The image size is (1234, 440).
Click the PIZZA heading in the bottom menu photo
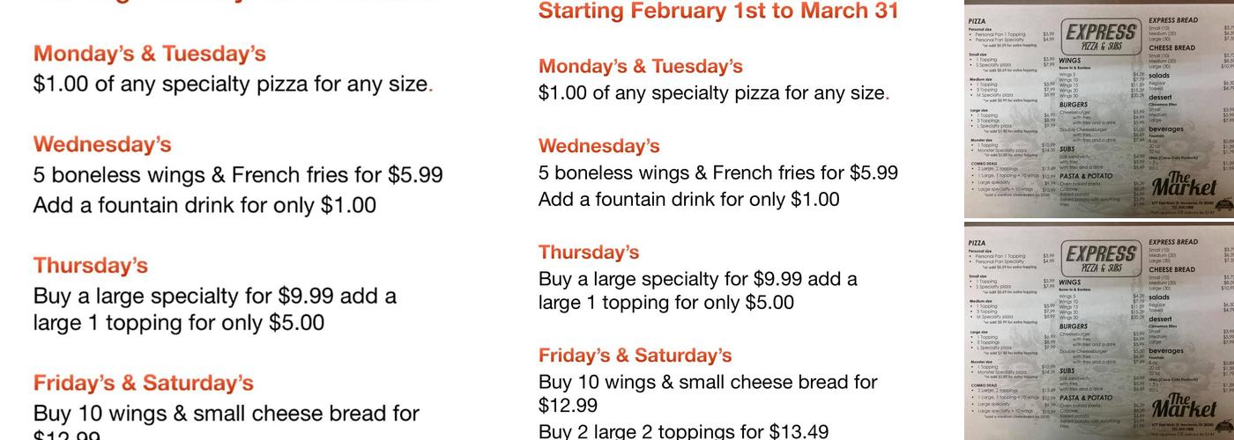coord(977,242)
